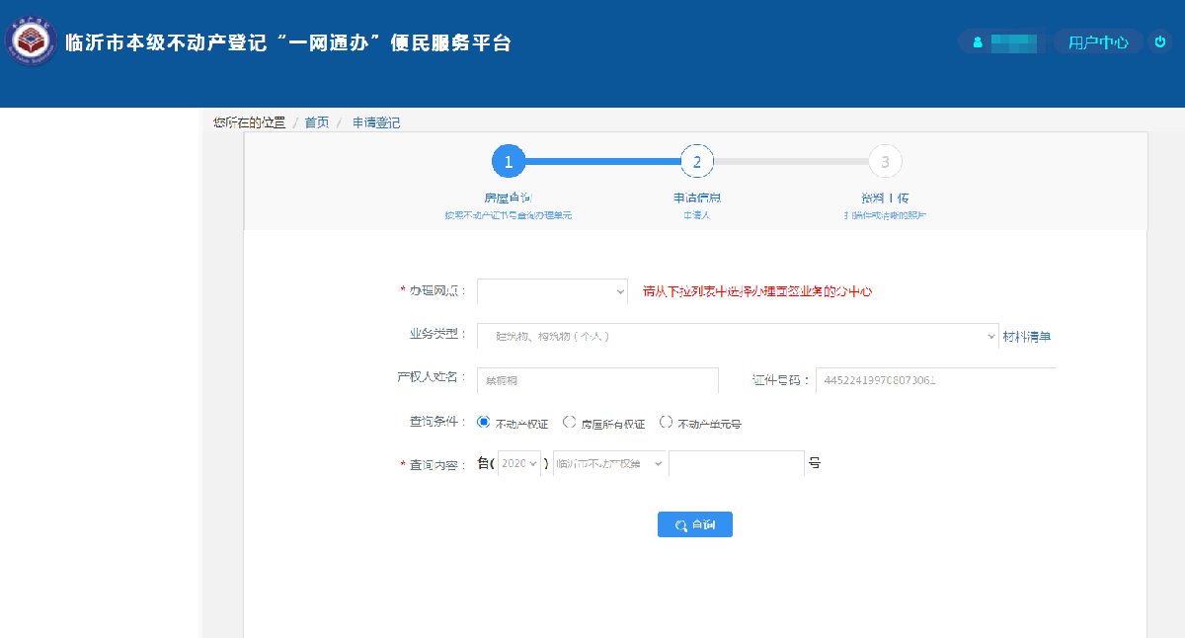Click the certificate number input before 号

tap(737, 464)
